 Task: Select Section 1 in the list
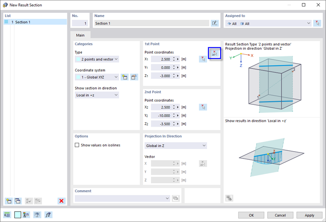(35, 22)
